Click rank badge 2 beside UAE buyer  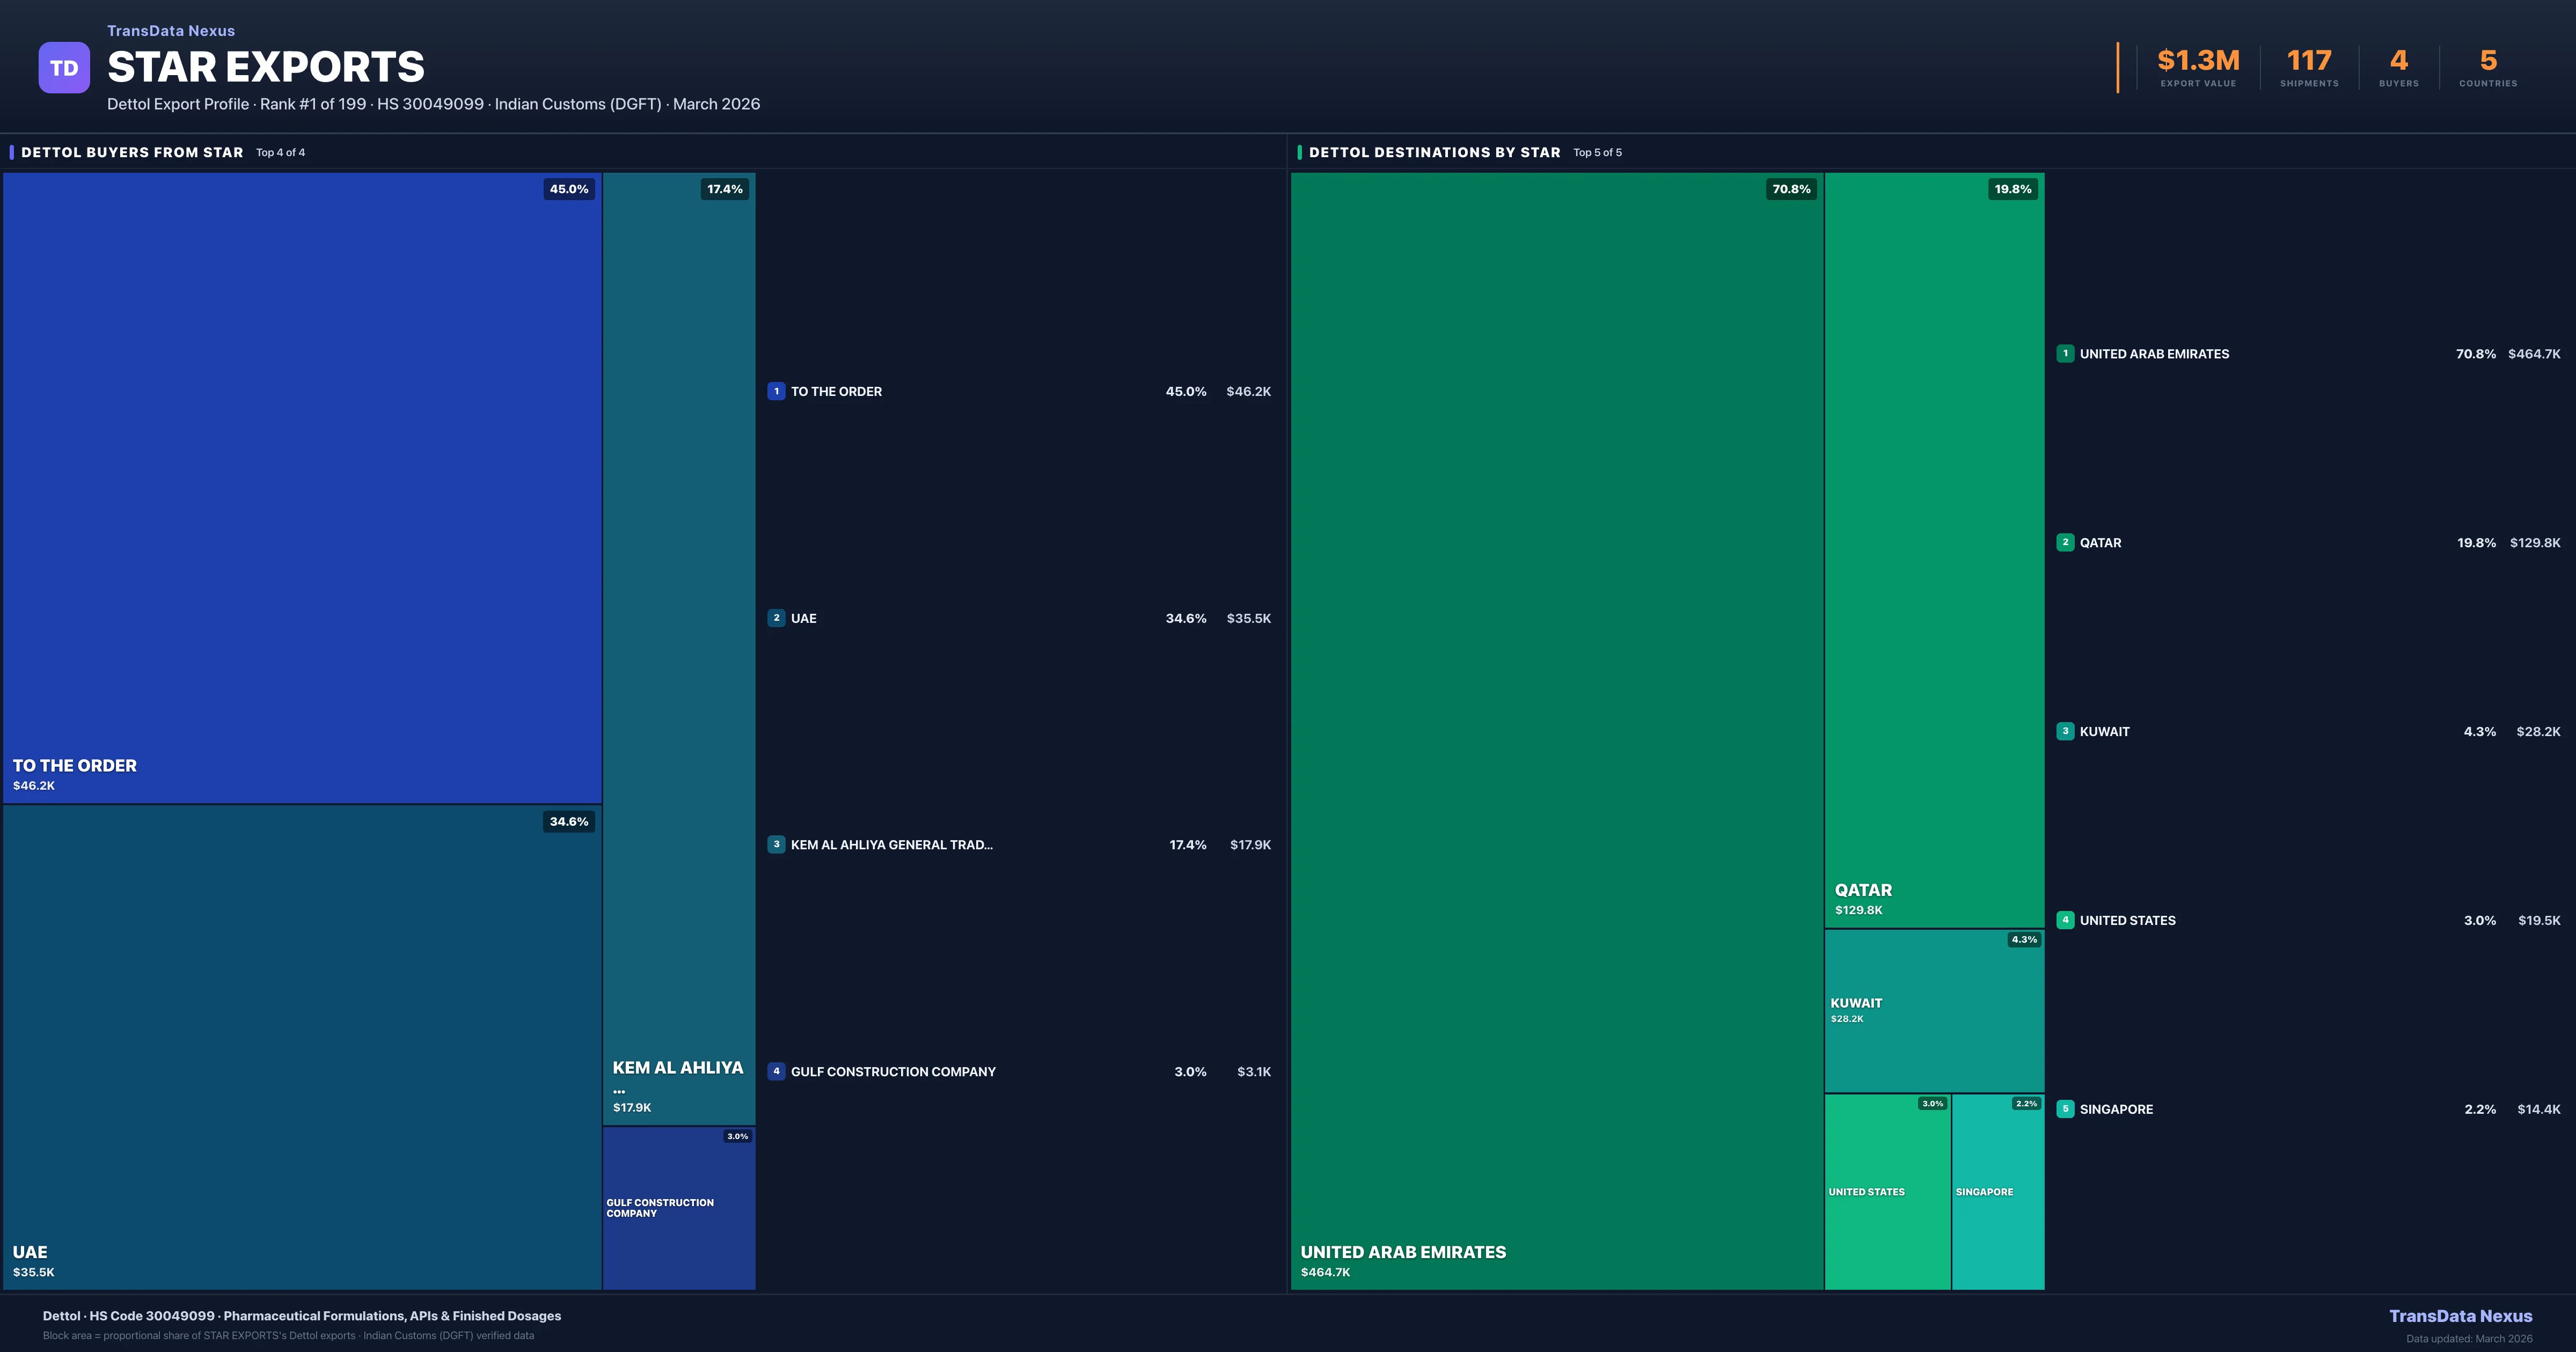(x=776, y=618)
